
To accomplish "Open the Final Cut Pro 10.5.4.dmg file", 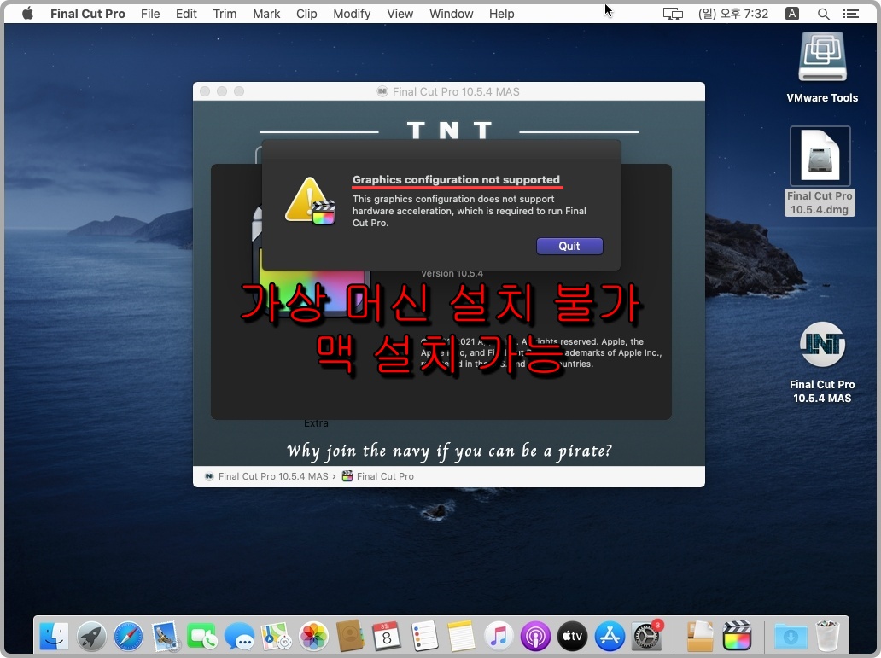I will (819, 155).
